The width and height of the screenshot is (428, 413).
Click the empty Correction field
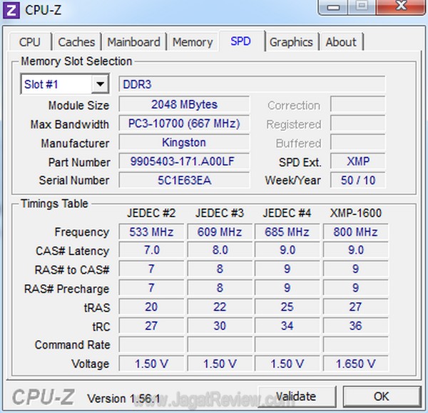358,104
